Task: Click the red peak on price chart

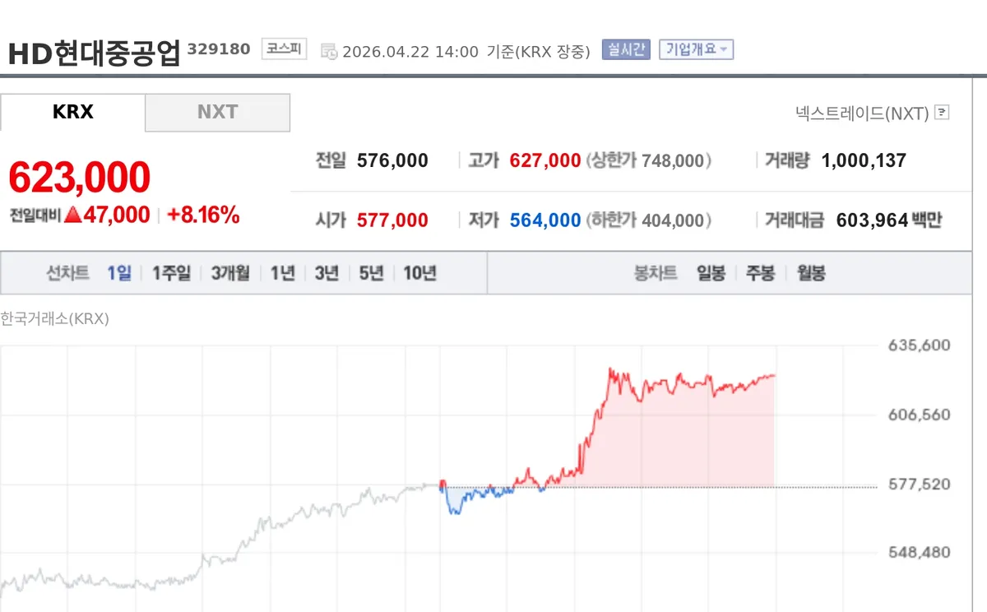Action: coord(610,369)
